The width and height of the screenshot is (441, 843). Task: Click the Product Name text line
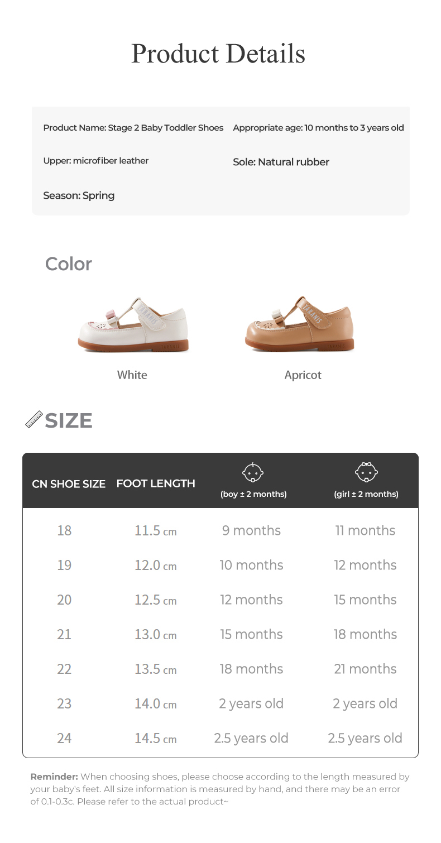coord(133,128)
